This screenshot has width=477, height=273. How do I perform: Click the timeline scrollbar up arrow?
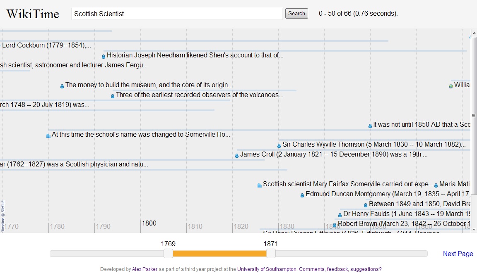(474, 33)
